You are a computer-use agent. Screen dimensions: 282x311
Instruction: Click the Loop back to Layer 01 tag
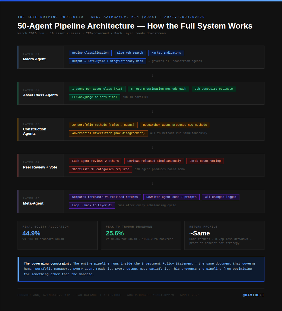(92, 205)
